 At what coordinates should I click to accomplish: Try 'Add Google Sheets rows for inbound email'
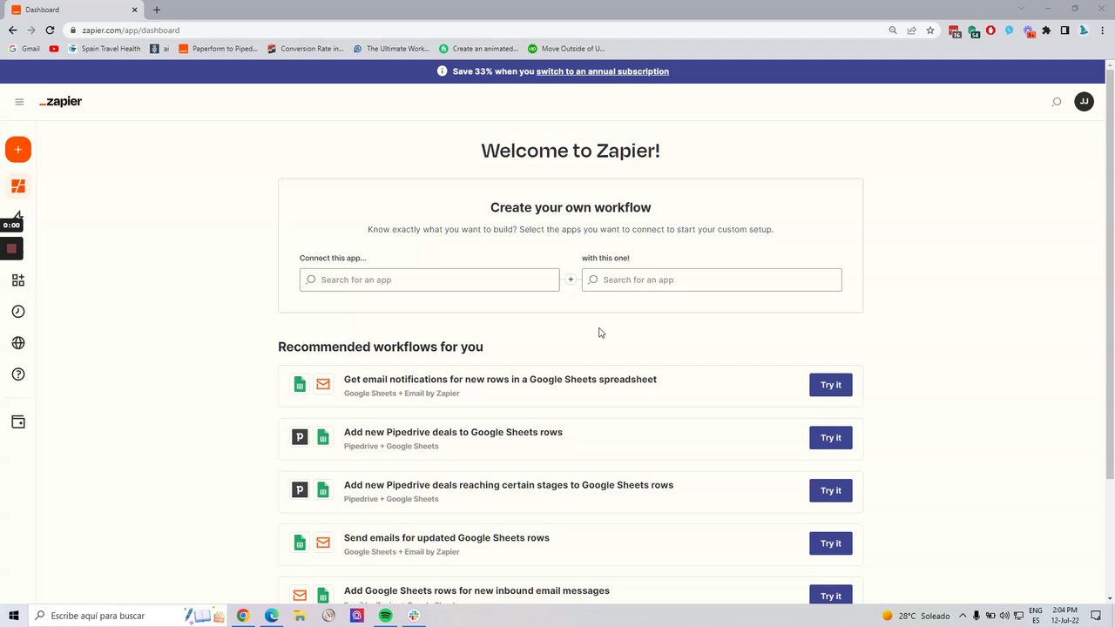point(831,596)
